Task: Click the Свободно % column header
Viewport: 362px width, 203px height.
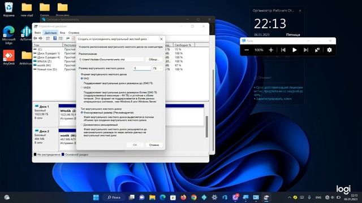Action: point(184,45)
